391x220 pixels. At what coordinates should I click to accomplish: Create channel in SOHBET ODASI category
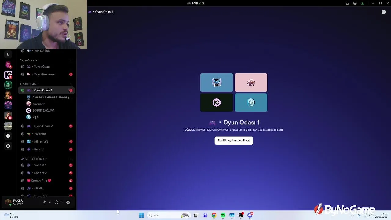[71, 159]
